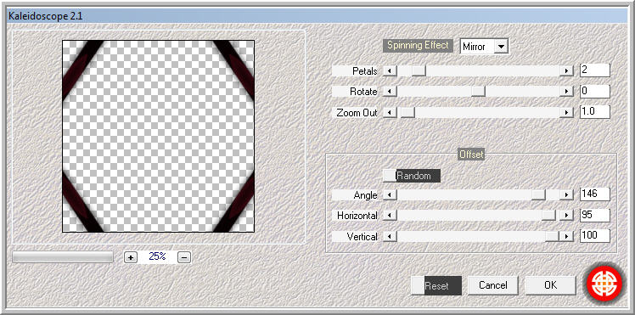Increase Zoom Out using right arrow

pyautogui.click(x=566, y=113)
